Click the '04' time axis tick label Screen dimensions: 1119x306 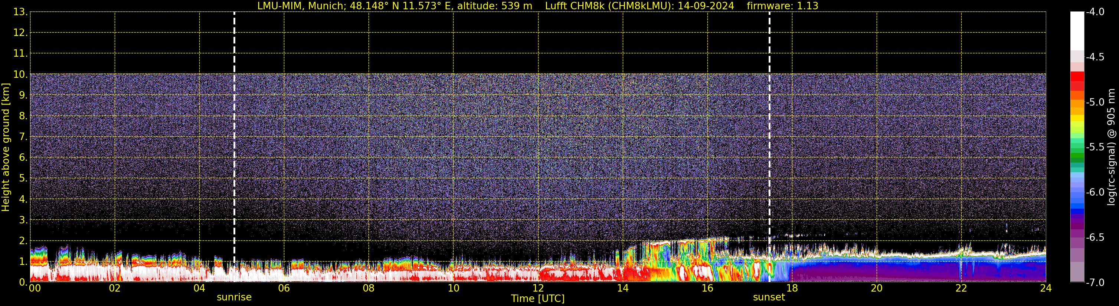[199, 288]
